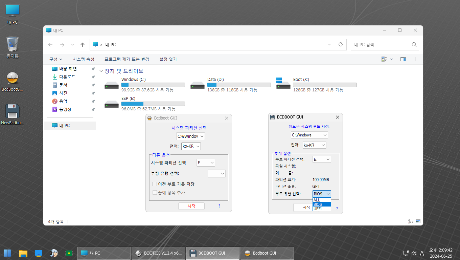Click 프로그램 제거 또는 변경
The image size is (460, 260).
(127, 59)
